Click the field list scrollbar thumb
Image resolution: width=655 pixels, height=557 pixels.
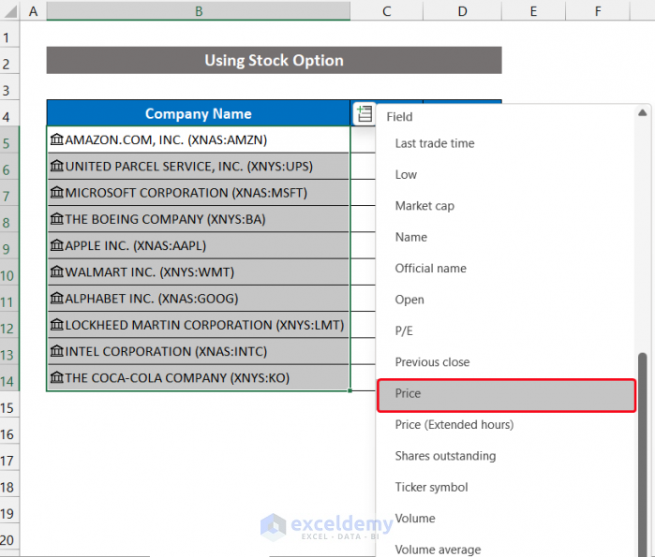point(643,455)
